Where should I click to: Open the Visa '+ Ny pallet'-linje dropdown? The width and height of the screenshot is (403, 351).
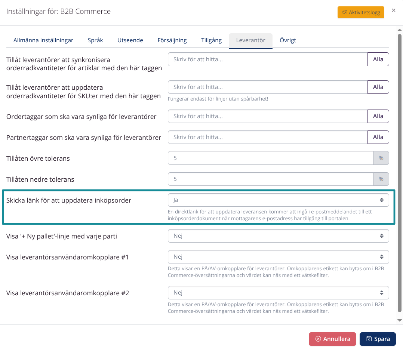coord(279,236)
